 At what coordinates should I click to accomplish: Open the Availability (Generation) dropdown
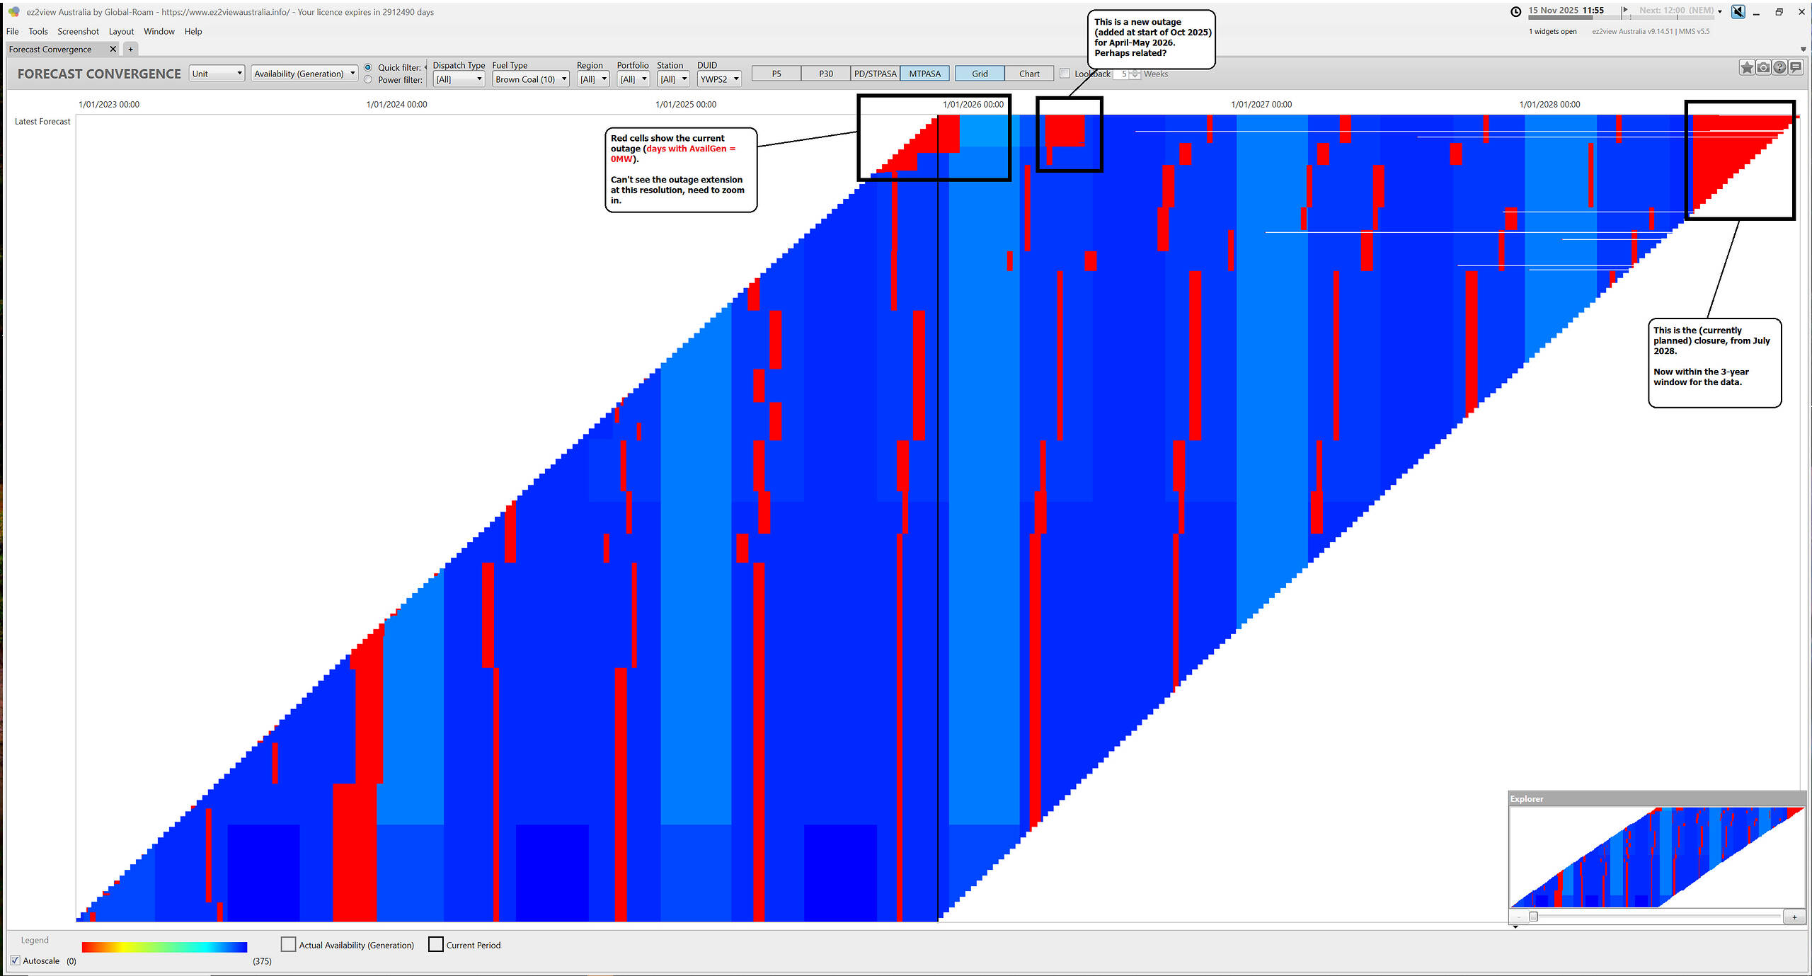[304, 74]
